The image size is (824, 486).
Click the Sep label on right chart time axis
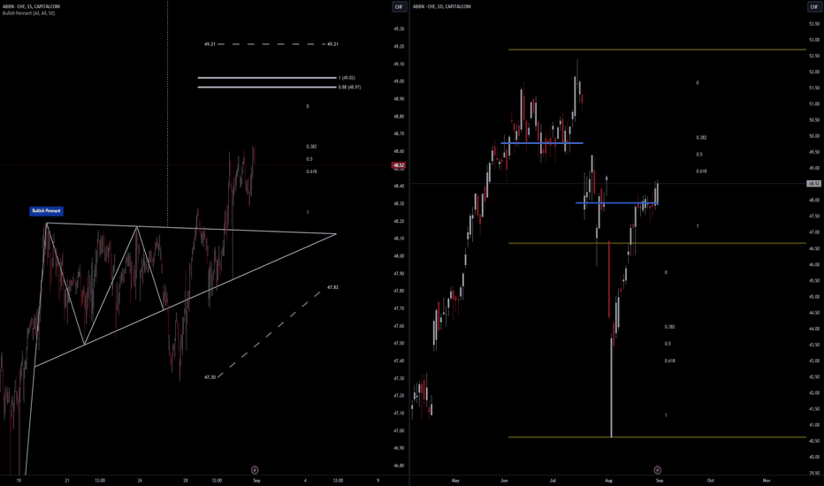pyautogui.click(x=661, y=480)
